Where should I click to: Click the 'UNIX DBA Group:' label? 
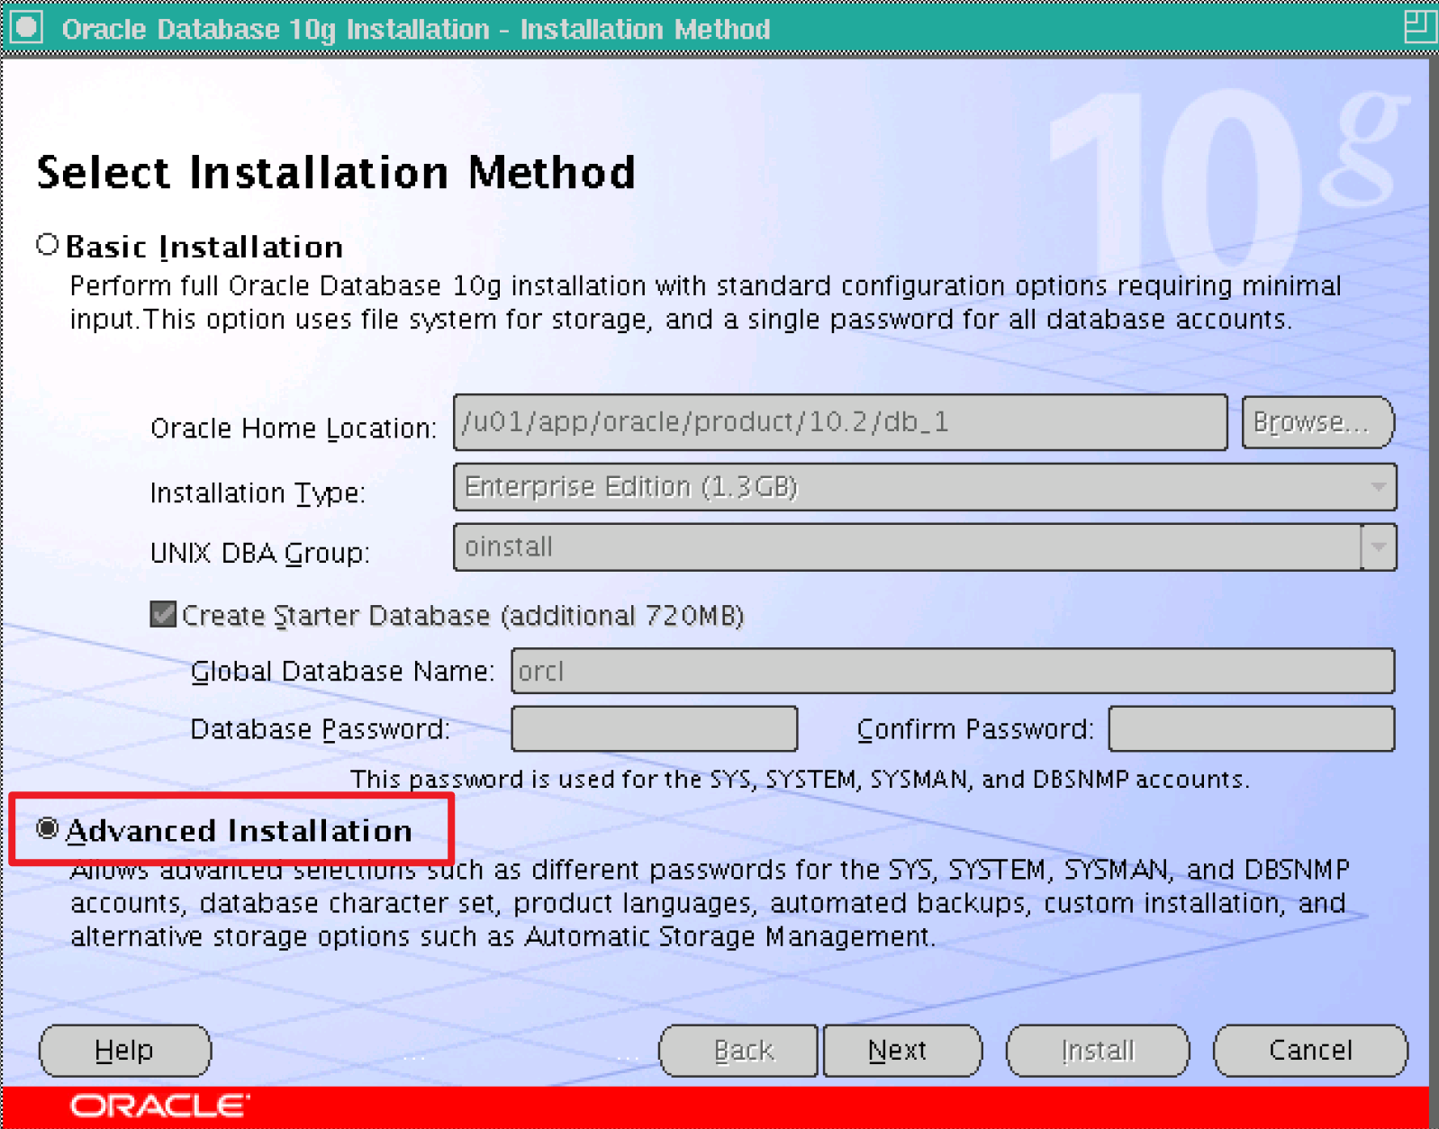[260, 553]
